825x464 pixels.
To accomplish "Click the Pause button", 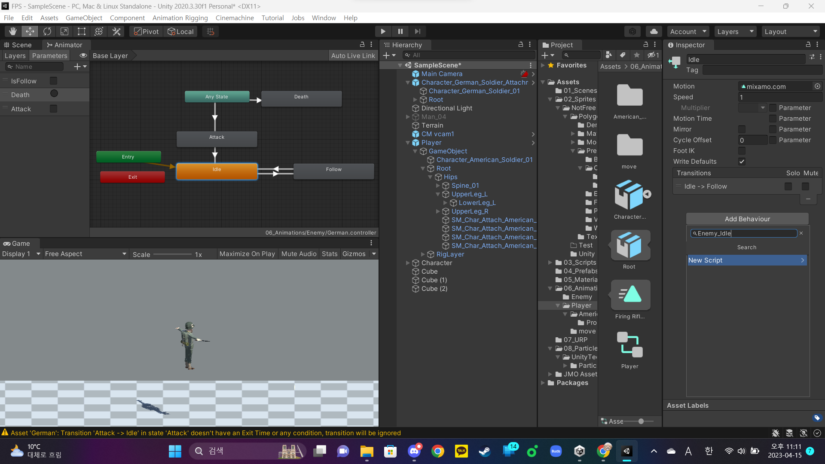I will (x=400, y=31).
